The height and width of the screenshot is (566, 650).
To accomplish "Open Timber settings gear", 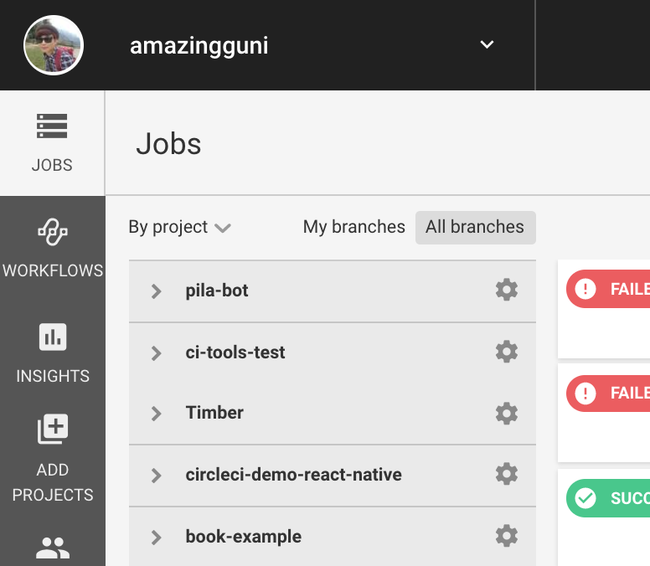I will pos(507,413).
